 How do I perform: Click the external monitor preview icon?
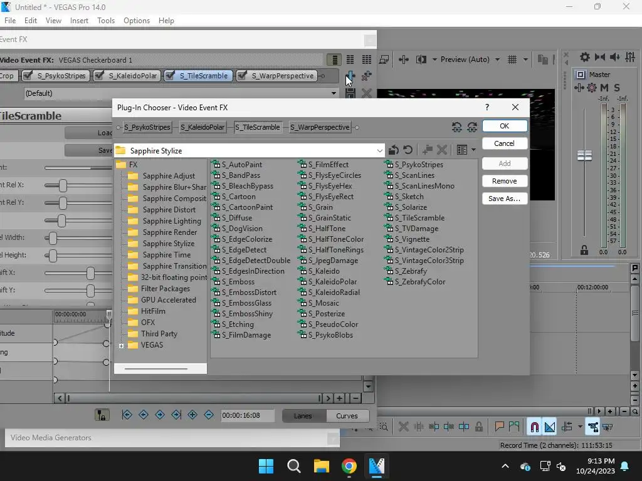(384, 59)
